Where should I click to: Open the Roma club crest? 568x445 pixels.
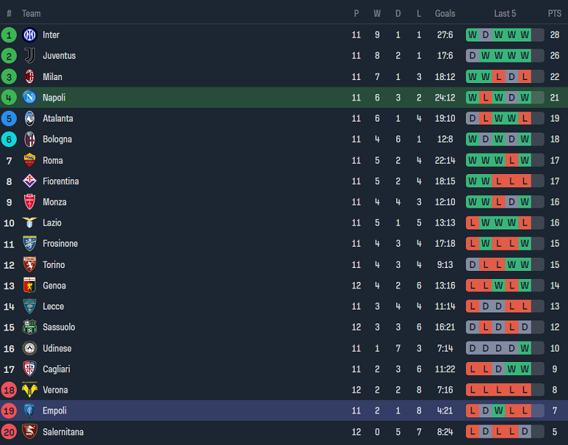pos(30,160)
